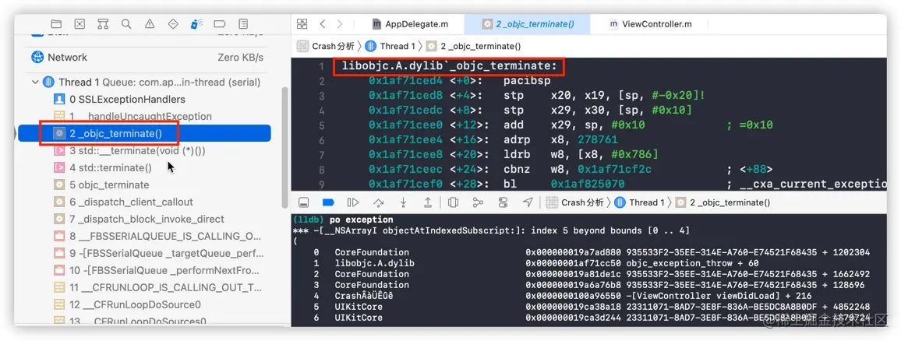Select frame 5 objc_terminate
This screenshot has height=341, width=901.
tap(145, 185)
